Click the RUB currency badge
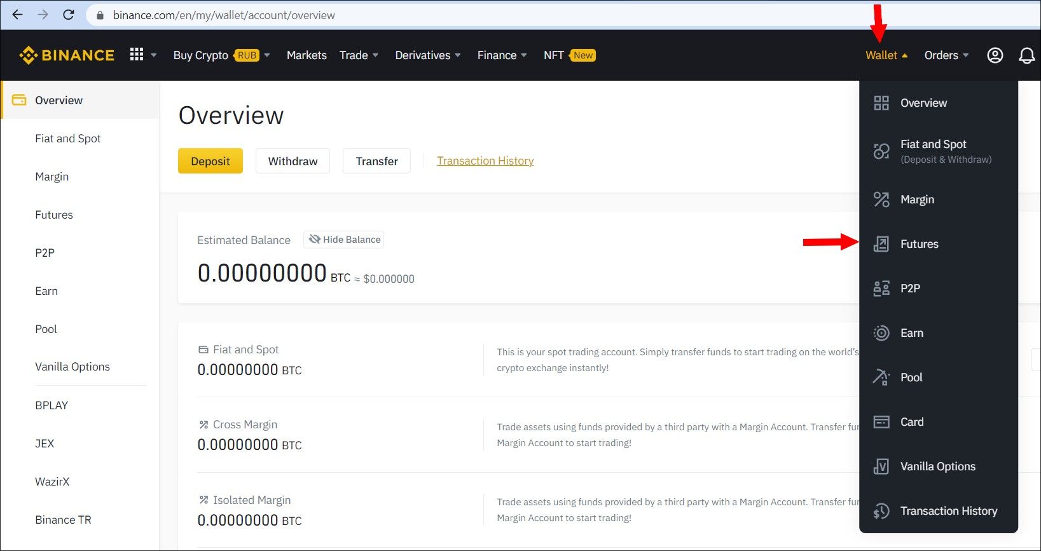This screenshot has width=1041, height=551. pyautogui.click(x=247, y=55)
